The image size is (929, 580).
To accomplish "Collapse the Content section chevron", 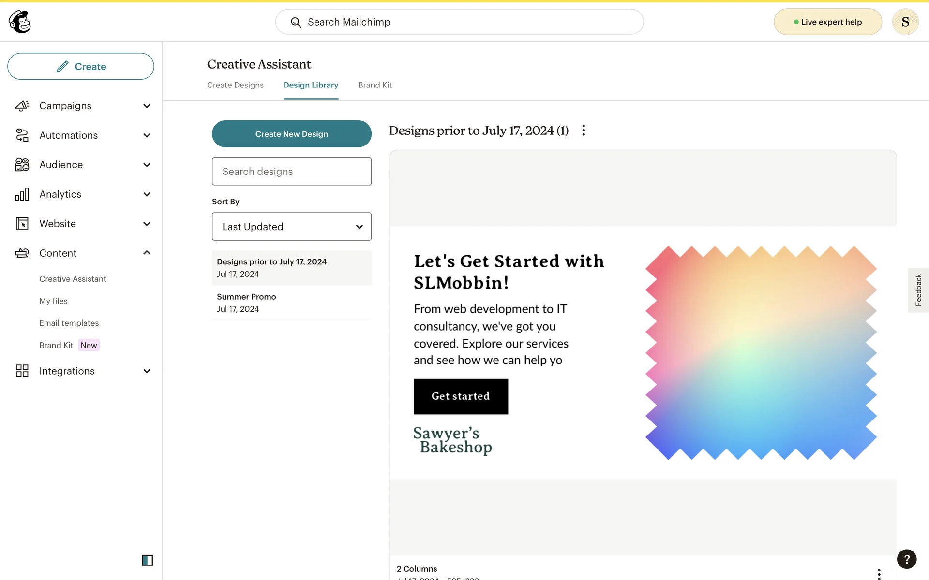I will (147, 253).
